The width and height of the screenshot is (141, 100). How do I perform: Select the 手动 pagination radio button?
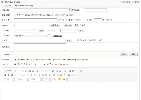pyautogui.click(x=15, y=64)
